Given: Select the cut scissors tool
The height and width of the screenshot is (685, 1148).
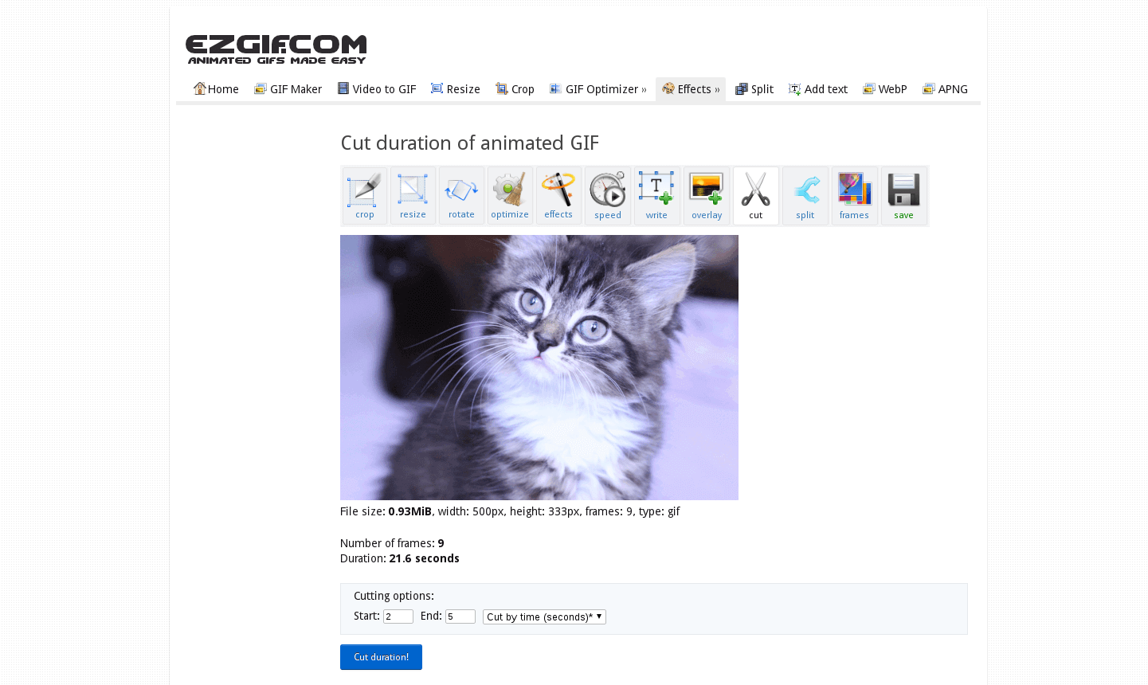Looking at the screenshot, I should point(756,196).
